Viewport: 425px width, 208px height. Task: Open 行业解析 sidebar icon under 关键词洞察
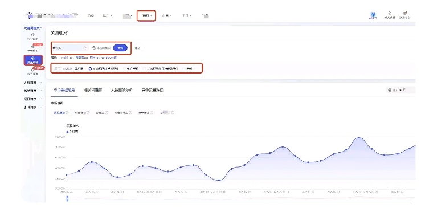coord(33,35)
